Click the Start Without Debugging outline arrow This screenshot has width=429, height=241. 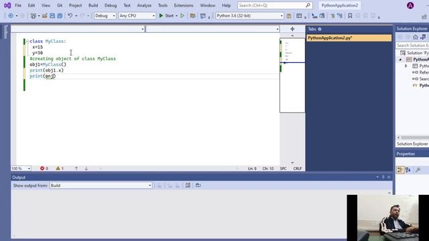pos(182,16)
